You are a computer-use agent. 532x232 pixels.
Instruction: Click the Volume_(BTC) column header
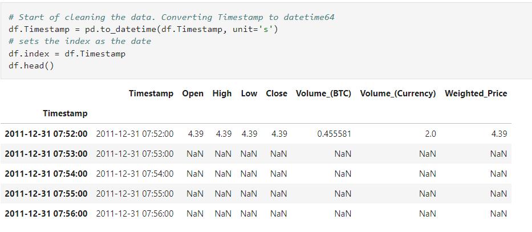coord(323,93)
